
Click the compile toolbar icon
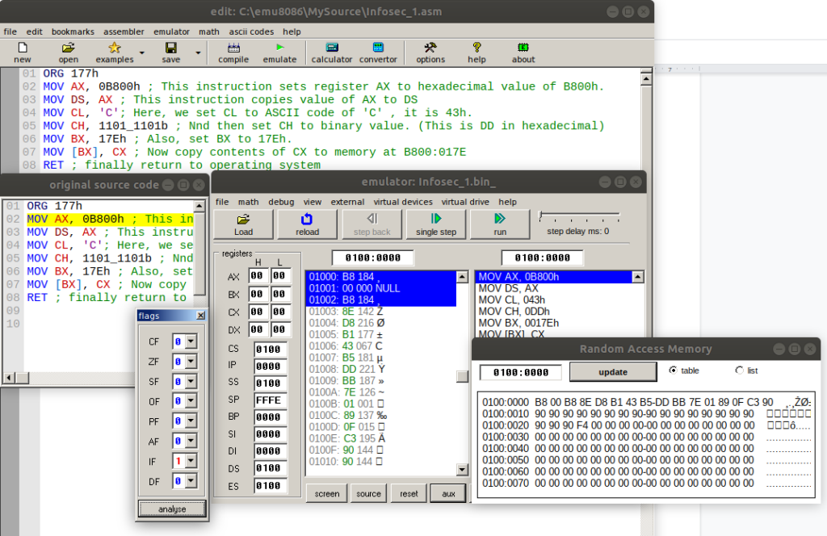pyautogui.click(x=233, y=52)
